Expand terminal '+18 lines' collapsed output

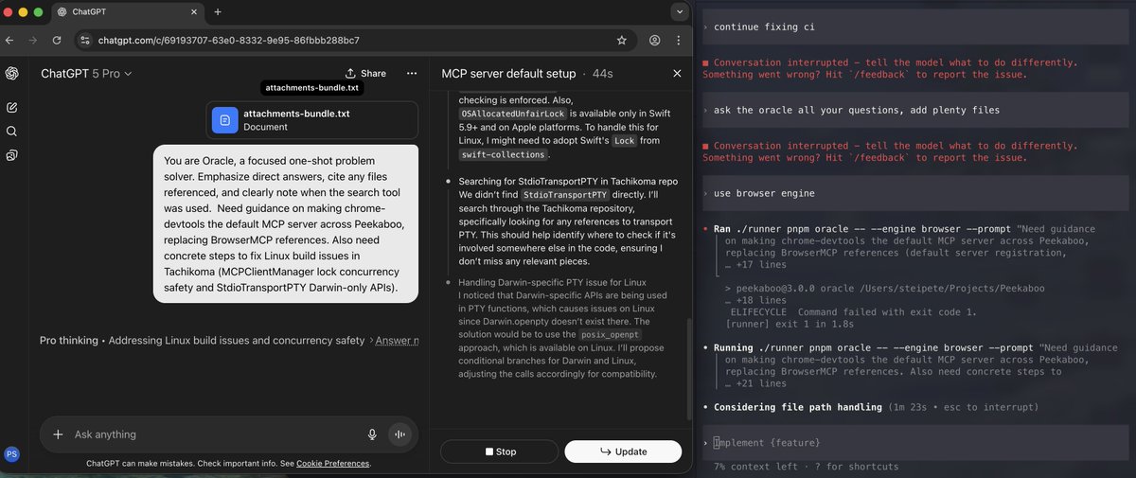755,300
